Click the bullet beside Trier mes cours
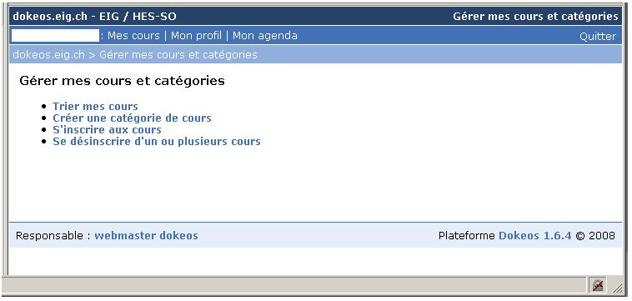 pos(44,107)
